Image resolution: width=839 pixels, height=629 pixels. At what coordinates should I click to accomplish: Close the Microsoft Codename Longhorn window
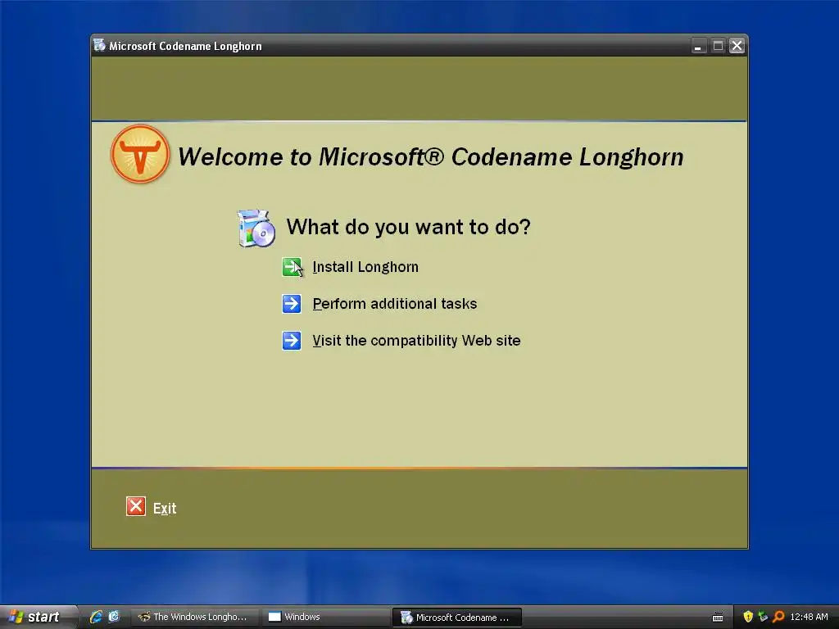pyautogui.click(x=737, y=46)
